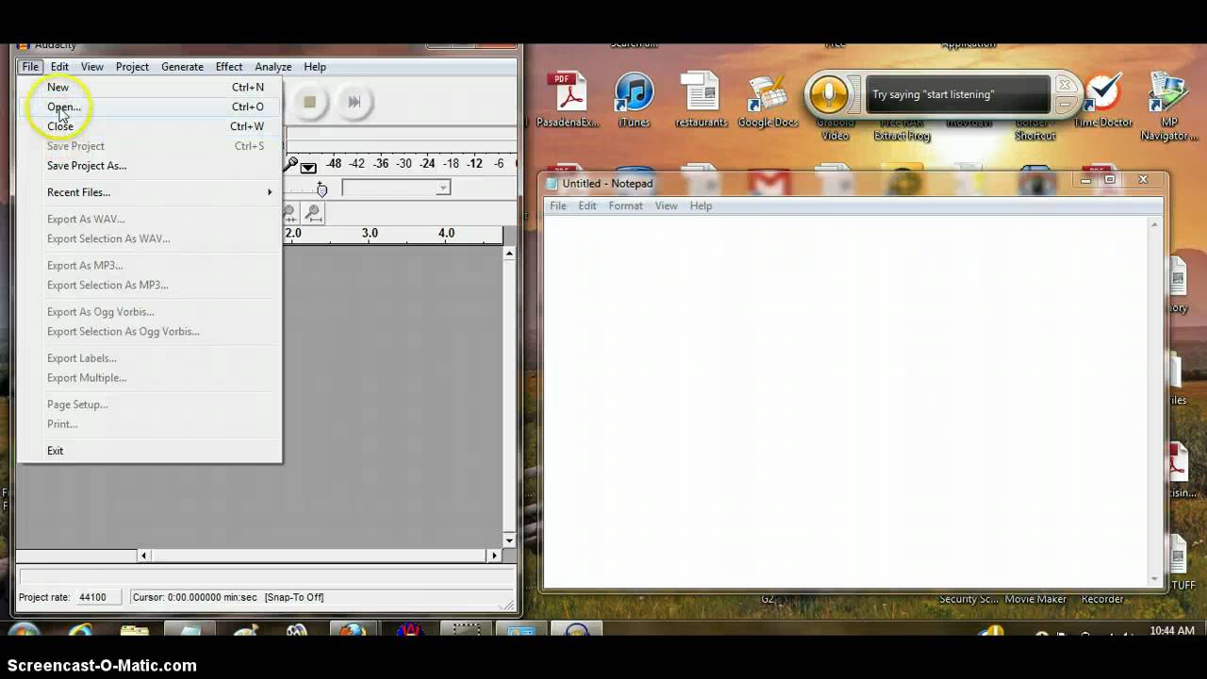Open the Analyze menu in Audacity

click(273, 67)
